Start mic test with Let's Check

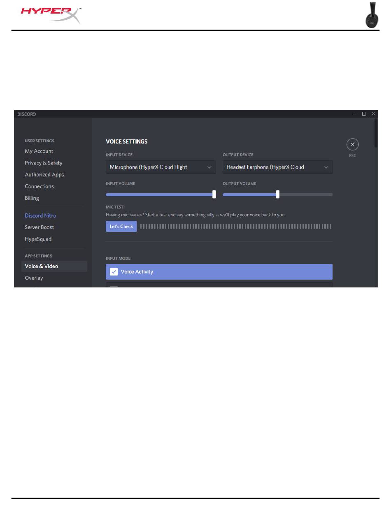(x=121, y=227)
